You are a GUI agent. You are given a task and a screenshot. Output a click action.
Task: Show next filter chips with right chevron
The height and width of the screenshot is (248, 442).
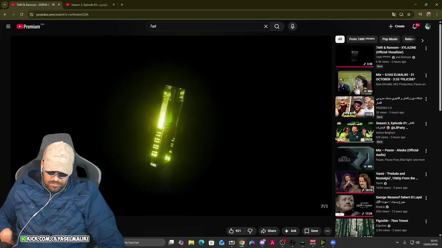[422, 41]
